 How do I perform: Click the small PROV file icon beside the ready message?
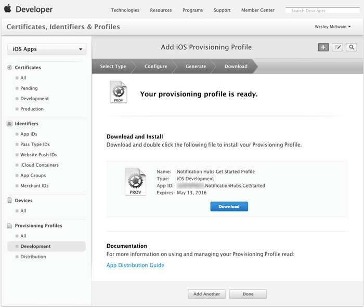pyautogui.click(x=119, y=92)
